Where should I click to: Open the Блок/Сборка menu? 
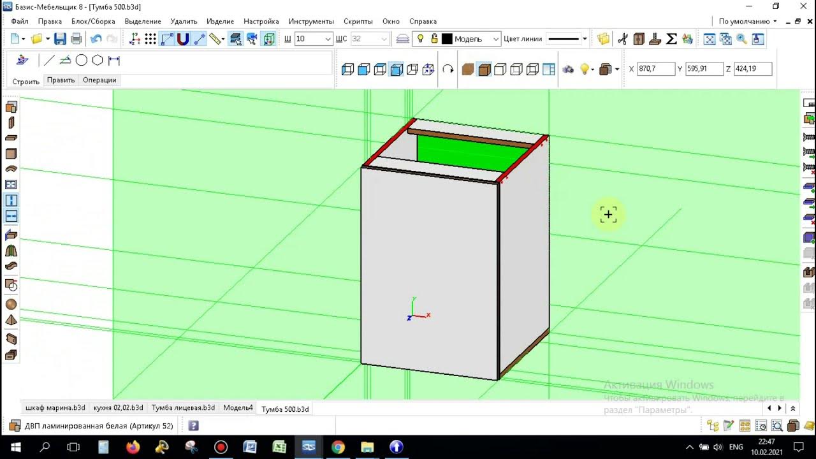pos(93,21)
